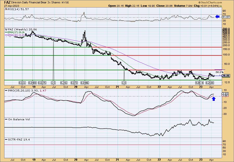This screenshot has height=162, width=234.
Task: Click the 0.241 distribution label
Action: point(64,83)
